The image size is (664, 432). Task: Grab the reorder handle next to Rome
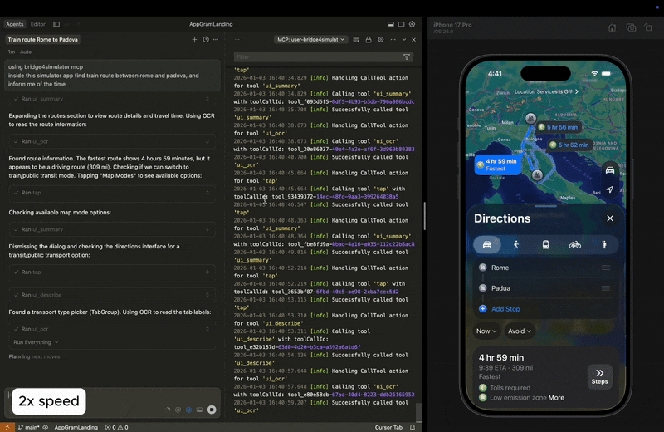(606, 268)
